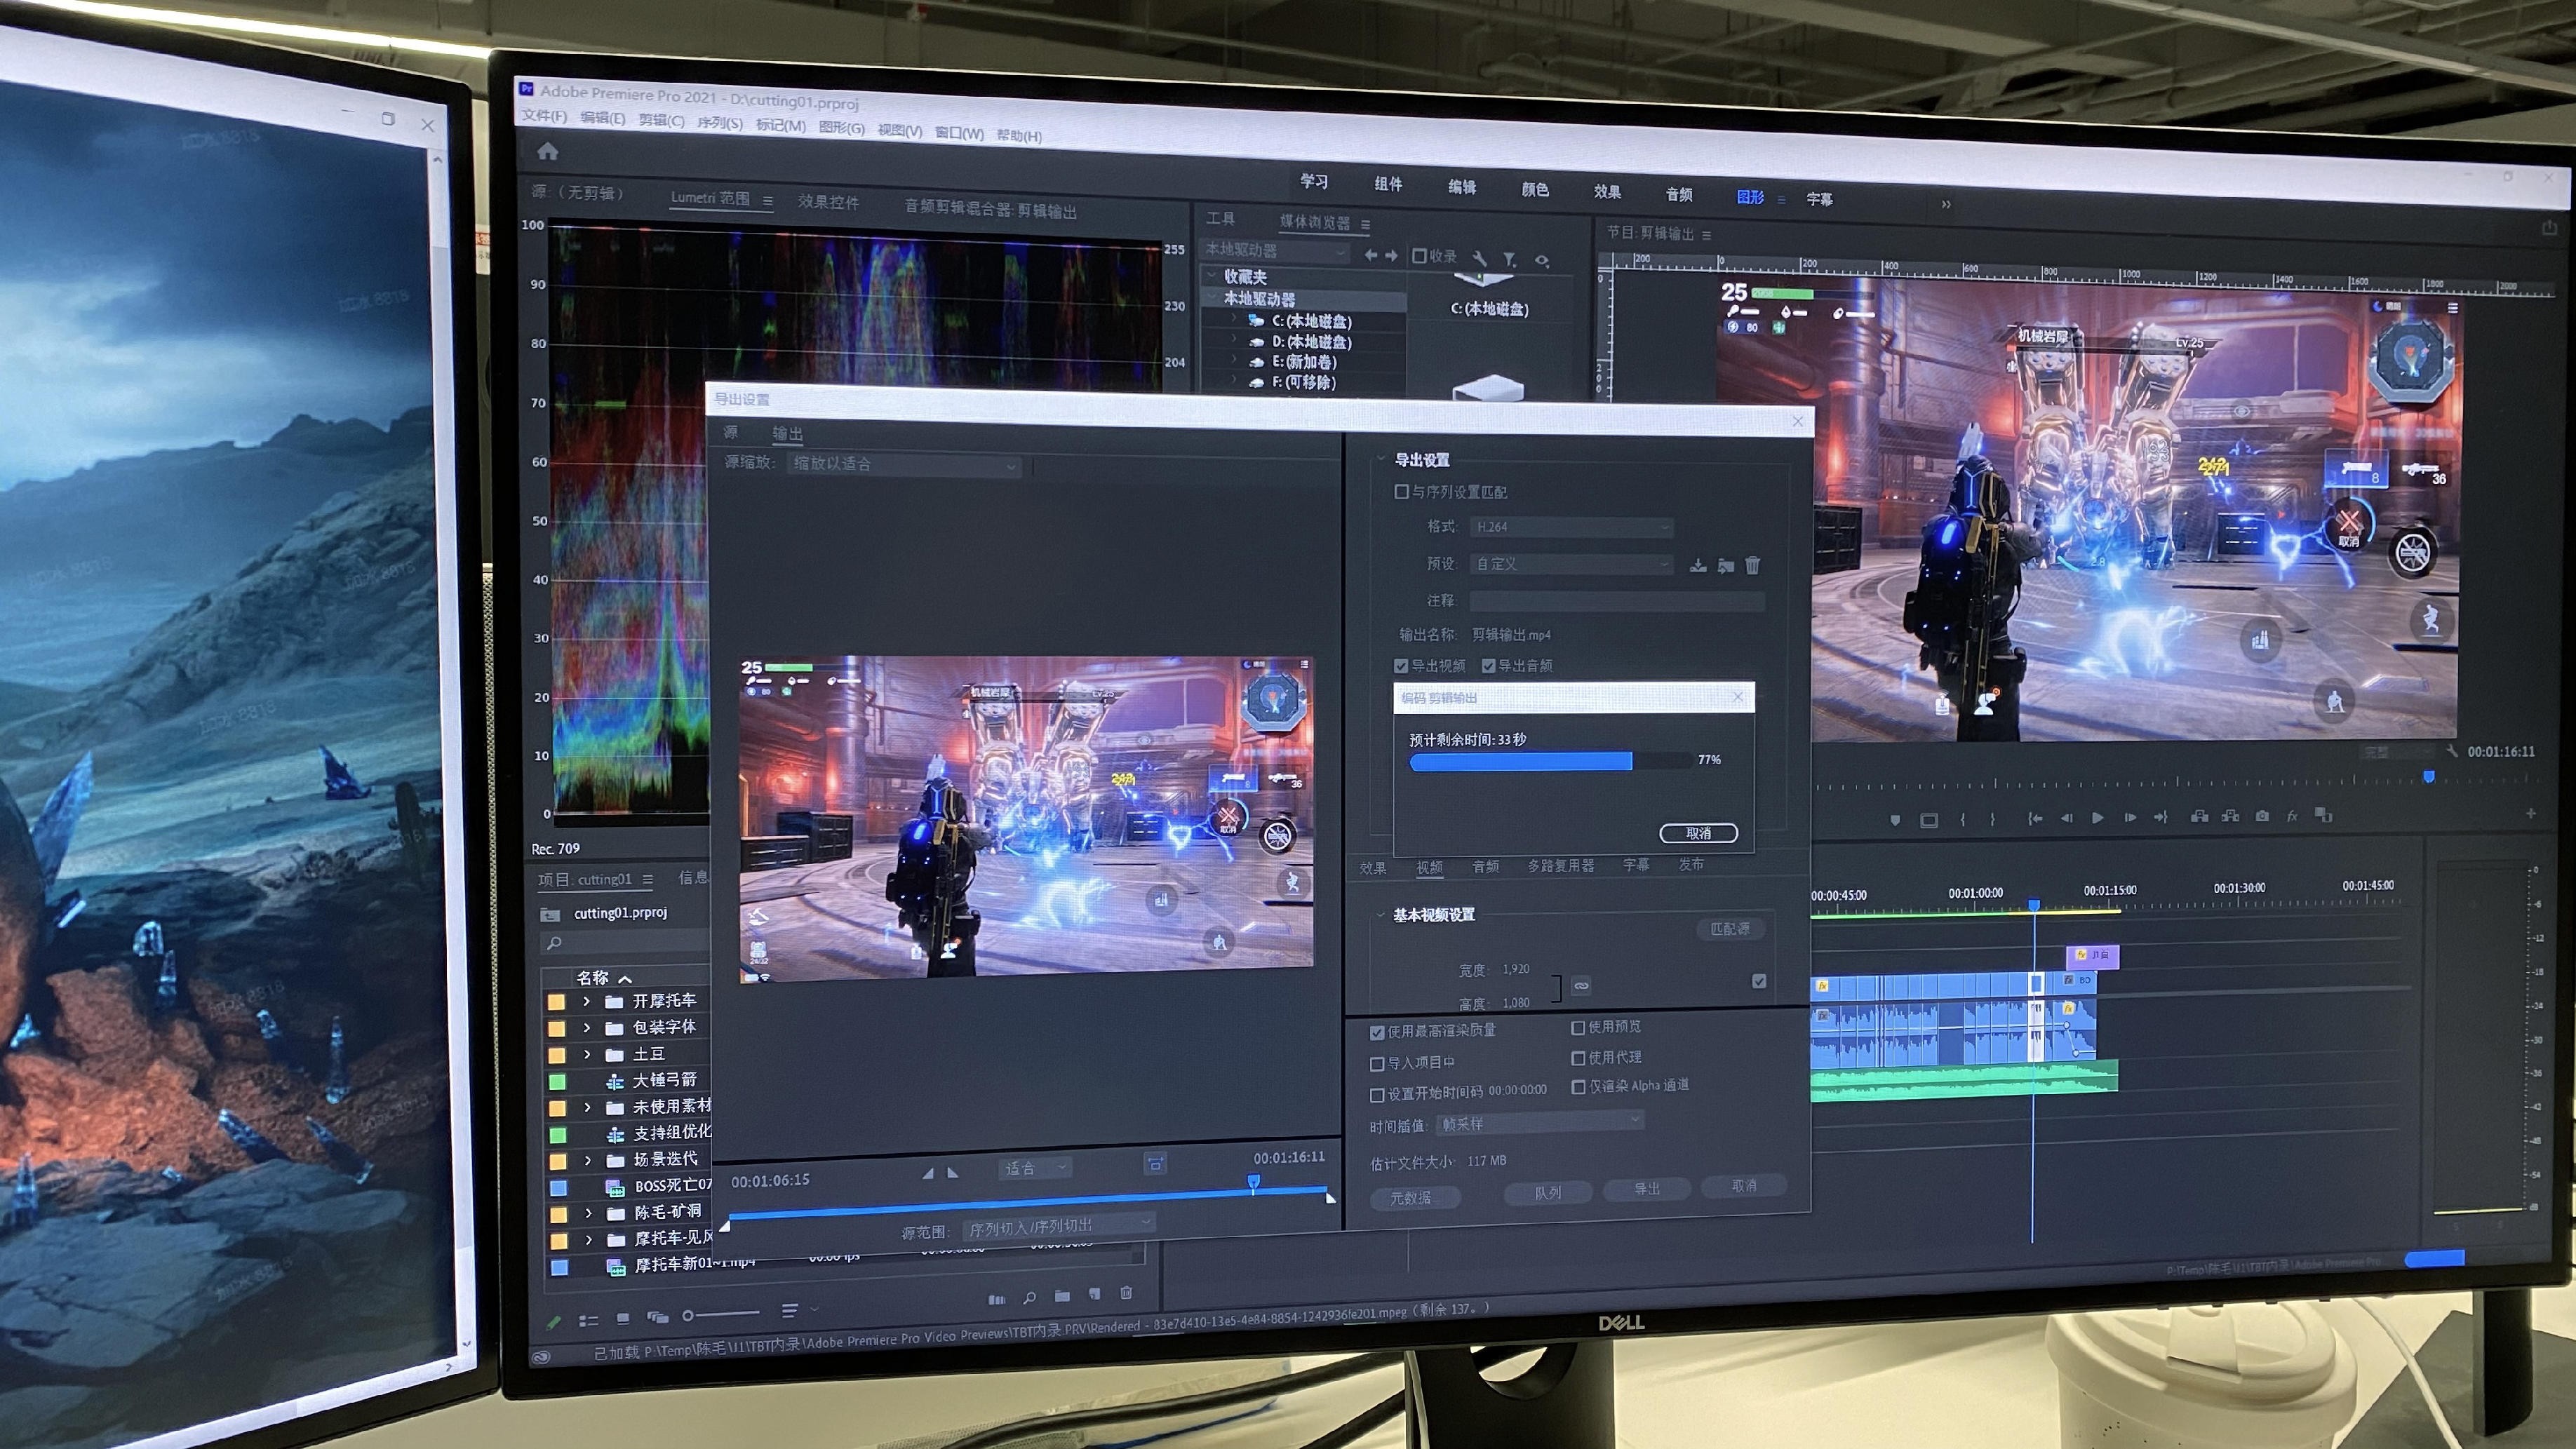Click the freeform view icon in project panel

pyautogui.click(x=657, y=1317)
